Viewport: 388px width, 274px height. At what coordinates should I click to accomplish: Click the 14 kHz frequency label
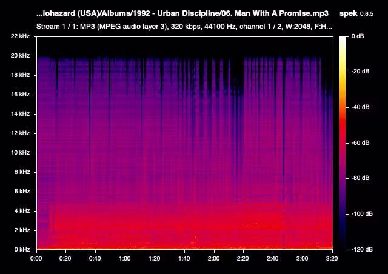coord(20,113)
